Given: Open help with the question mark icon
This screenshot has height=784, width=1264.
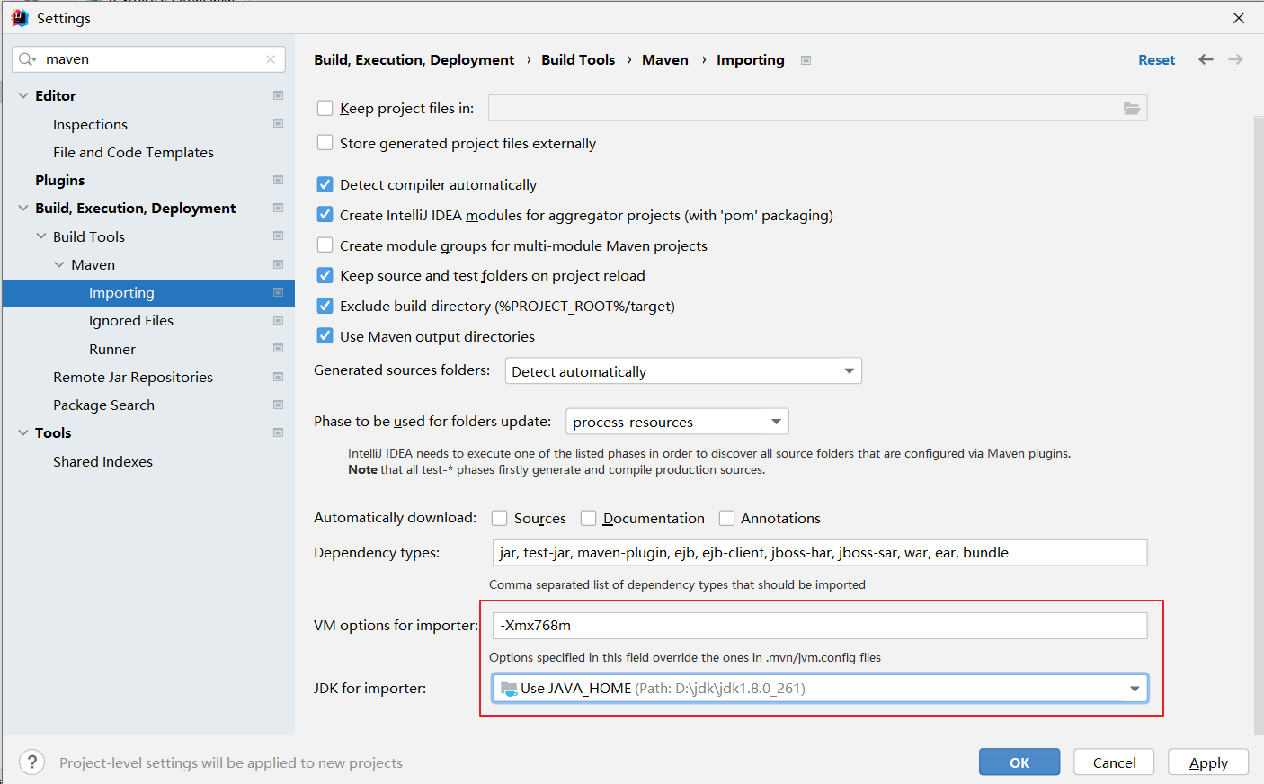Looking at the screenshot, I should tap(31, 762).
